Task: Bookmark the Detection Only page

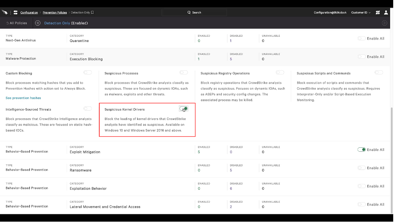Action: coord(92,13)
